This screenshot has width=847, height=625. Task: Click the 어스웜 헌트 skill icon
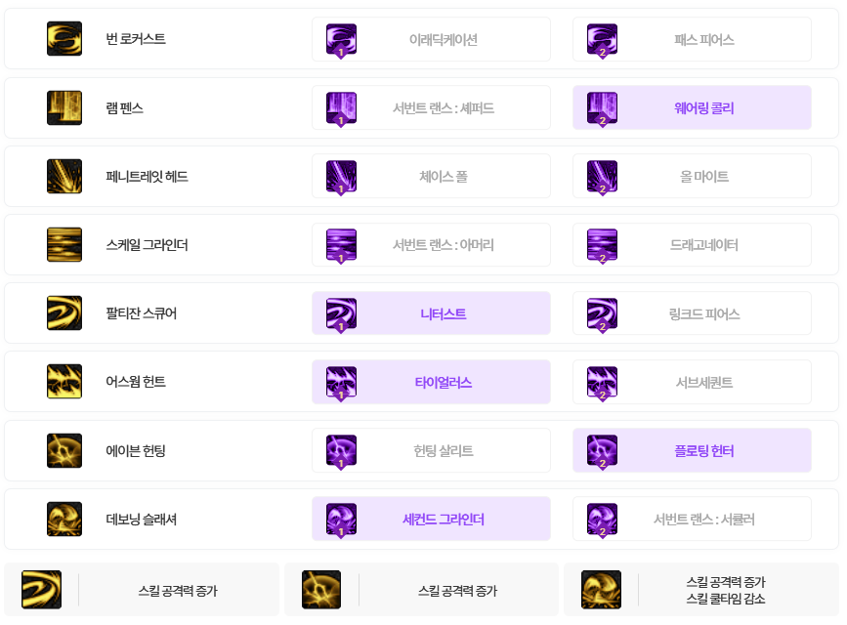pos(64,382)
